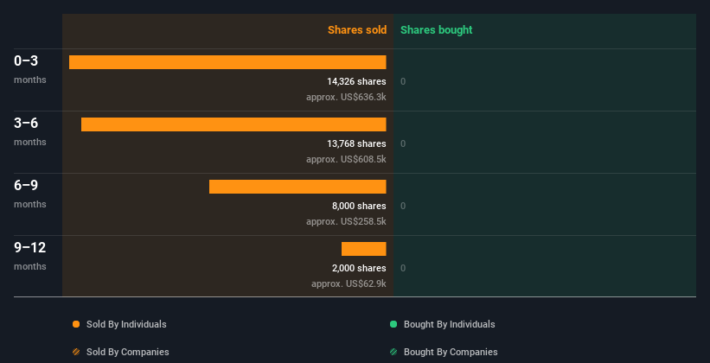Click the 0–3 months row label
The image size is (710, 363).
coord(30,69)
